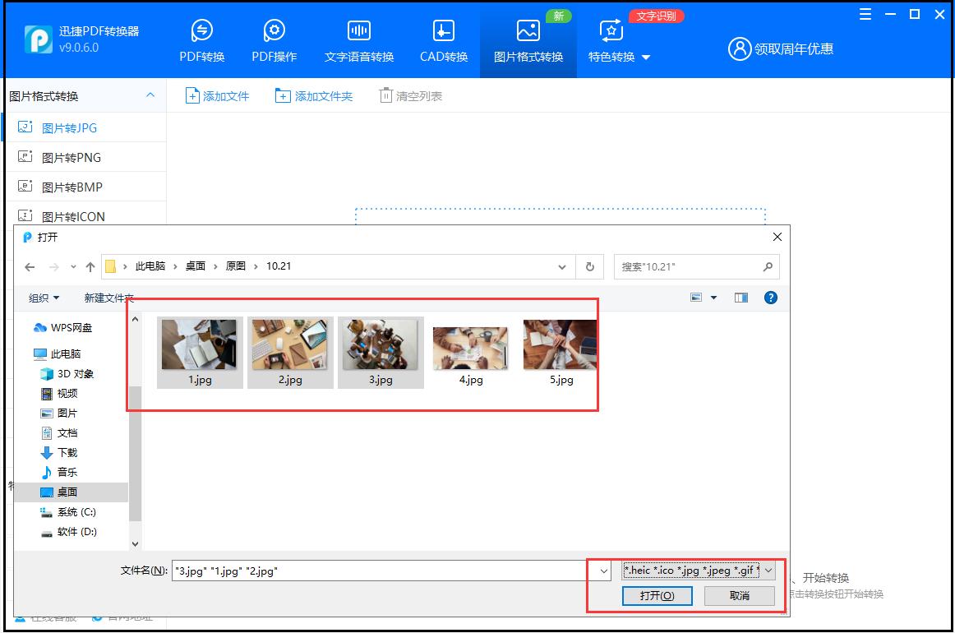Open the file type filter dropdown
Viewport: 955px width, 633px height.
point(699,571)
